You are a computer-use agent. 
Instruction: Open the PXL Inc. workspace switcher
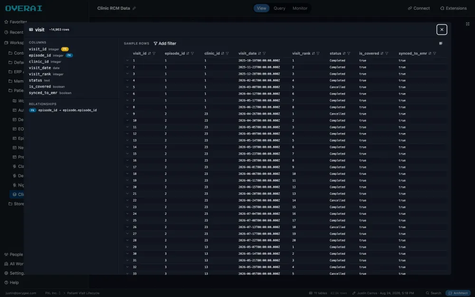[x=53, y=293]
